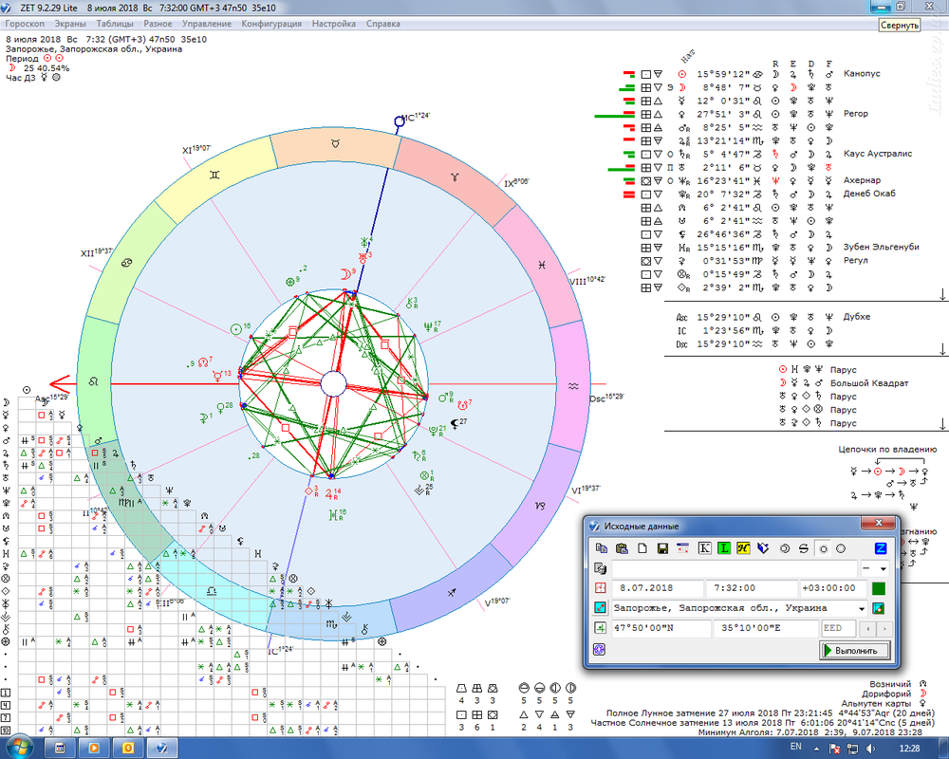Click the Канопус star label
The width and height of the screenshot is (949, 759).
(862, 74)
